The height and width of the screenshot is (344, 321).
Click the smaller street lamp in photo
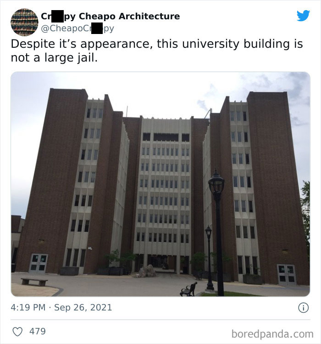[x=209, y=258]
